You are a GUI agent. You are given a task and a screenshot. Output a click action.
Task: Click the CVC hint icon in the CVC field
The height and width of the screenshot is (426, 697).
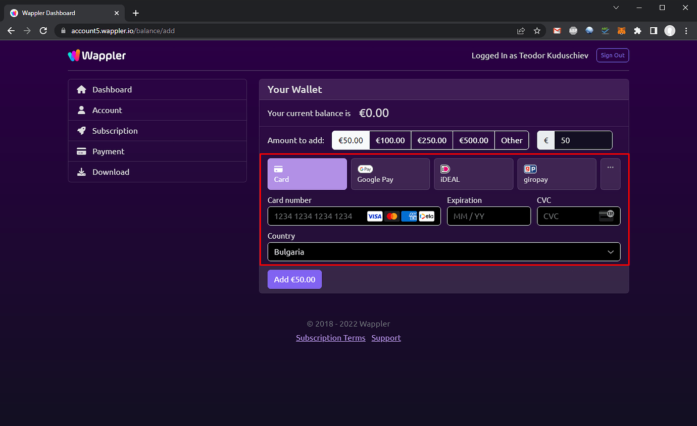point(606,216)
